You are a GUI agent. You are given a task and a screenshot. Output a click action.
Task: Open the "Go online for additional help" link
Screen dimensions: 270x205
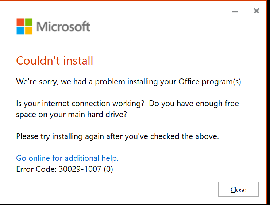pos(67,158)
